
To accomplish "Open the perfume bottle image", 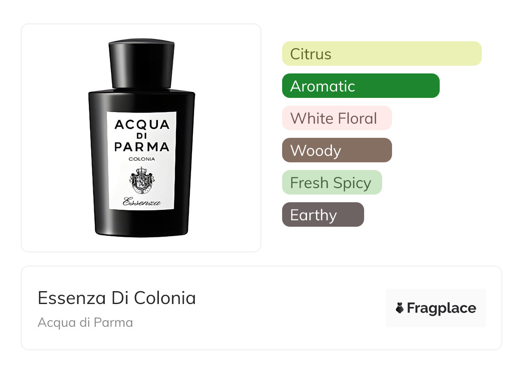I will (x=142, y=138).
